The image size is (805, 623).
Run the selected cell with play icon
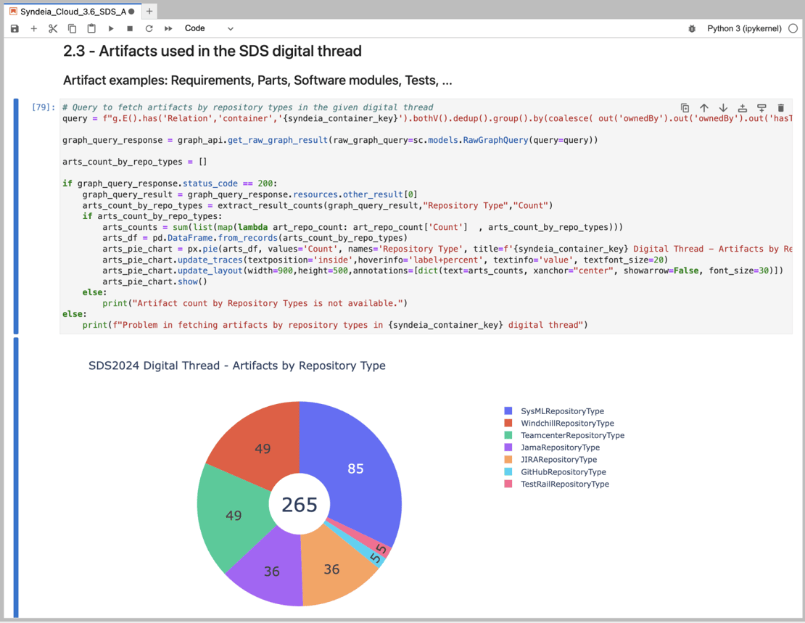(x=111, y=29)
